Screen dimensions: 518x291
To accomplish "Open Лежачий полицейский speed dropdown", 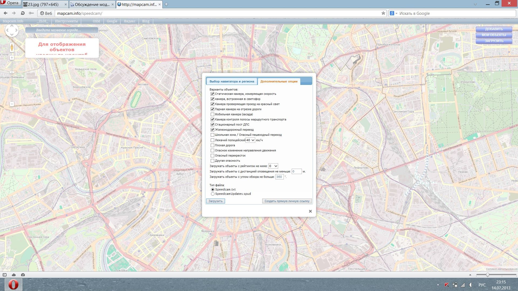I will 250,140.
